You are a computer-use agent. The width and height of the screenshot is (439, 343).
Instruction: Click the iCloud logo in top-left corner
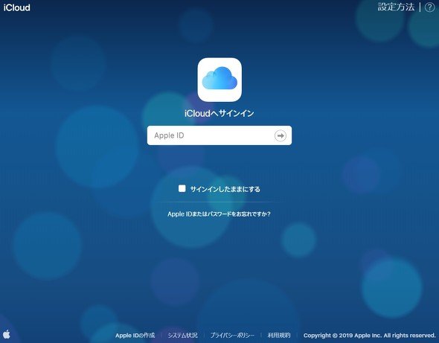click(17, 7)
